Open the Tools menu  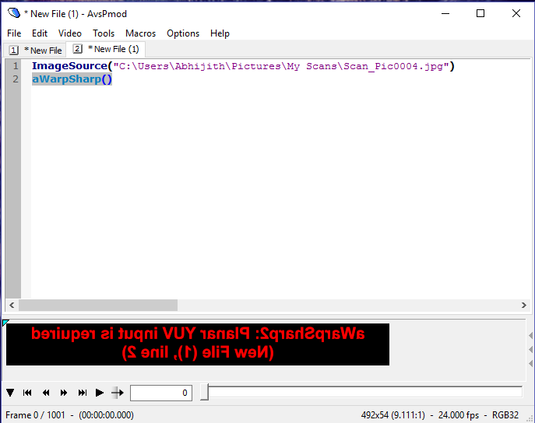coord(104,33)
